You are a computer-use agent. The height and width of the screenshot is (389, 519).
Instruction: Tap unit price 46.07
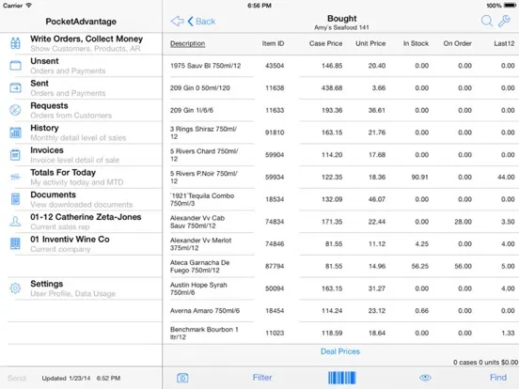tap(377, 199)
